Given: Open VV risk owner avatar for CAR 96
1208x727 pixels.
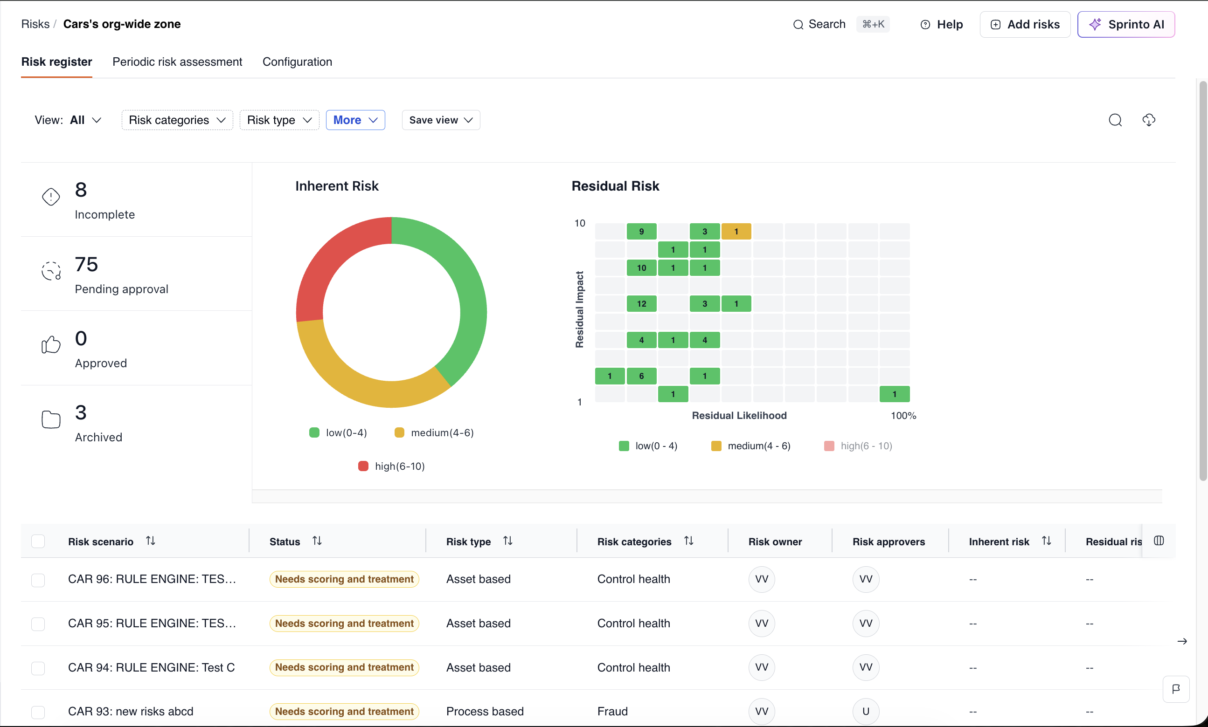Looking at the screenshot, I should (761, 579).
